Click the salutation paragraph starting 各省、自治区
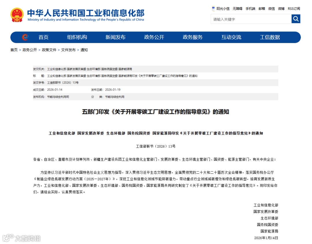Screen dimensions: 312x244 tap(155, 159)
